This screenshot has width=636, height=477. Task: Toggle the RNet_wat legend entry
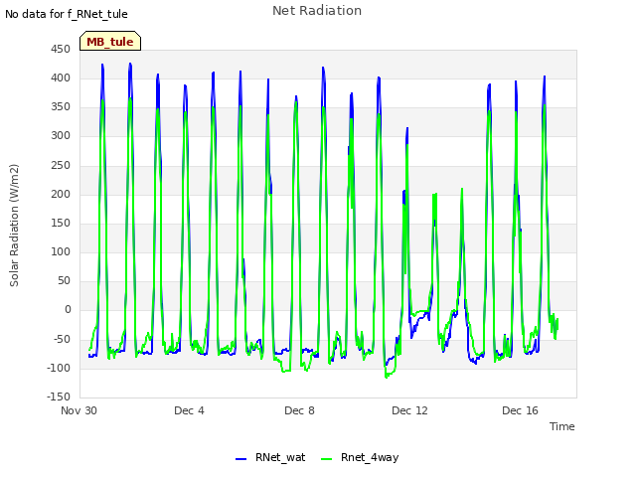point(270,458)
